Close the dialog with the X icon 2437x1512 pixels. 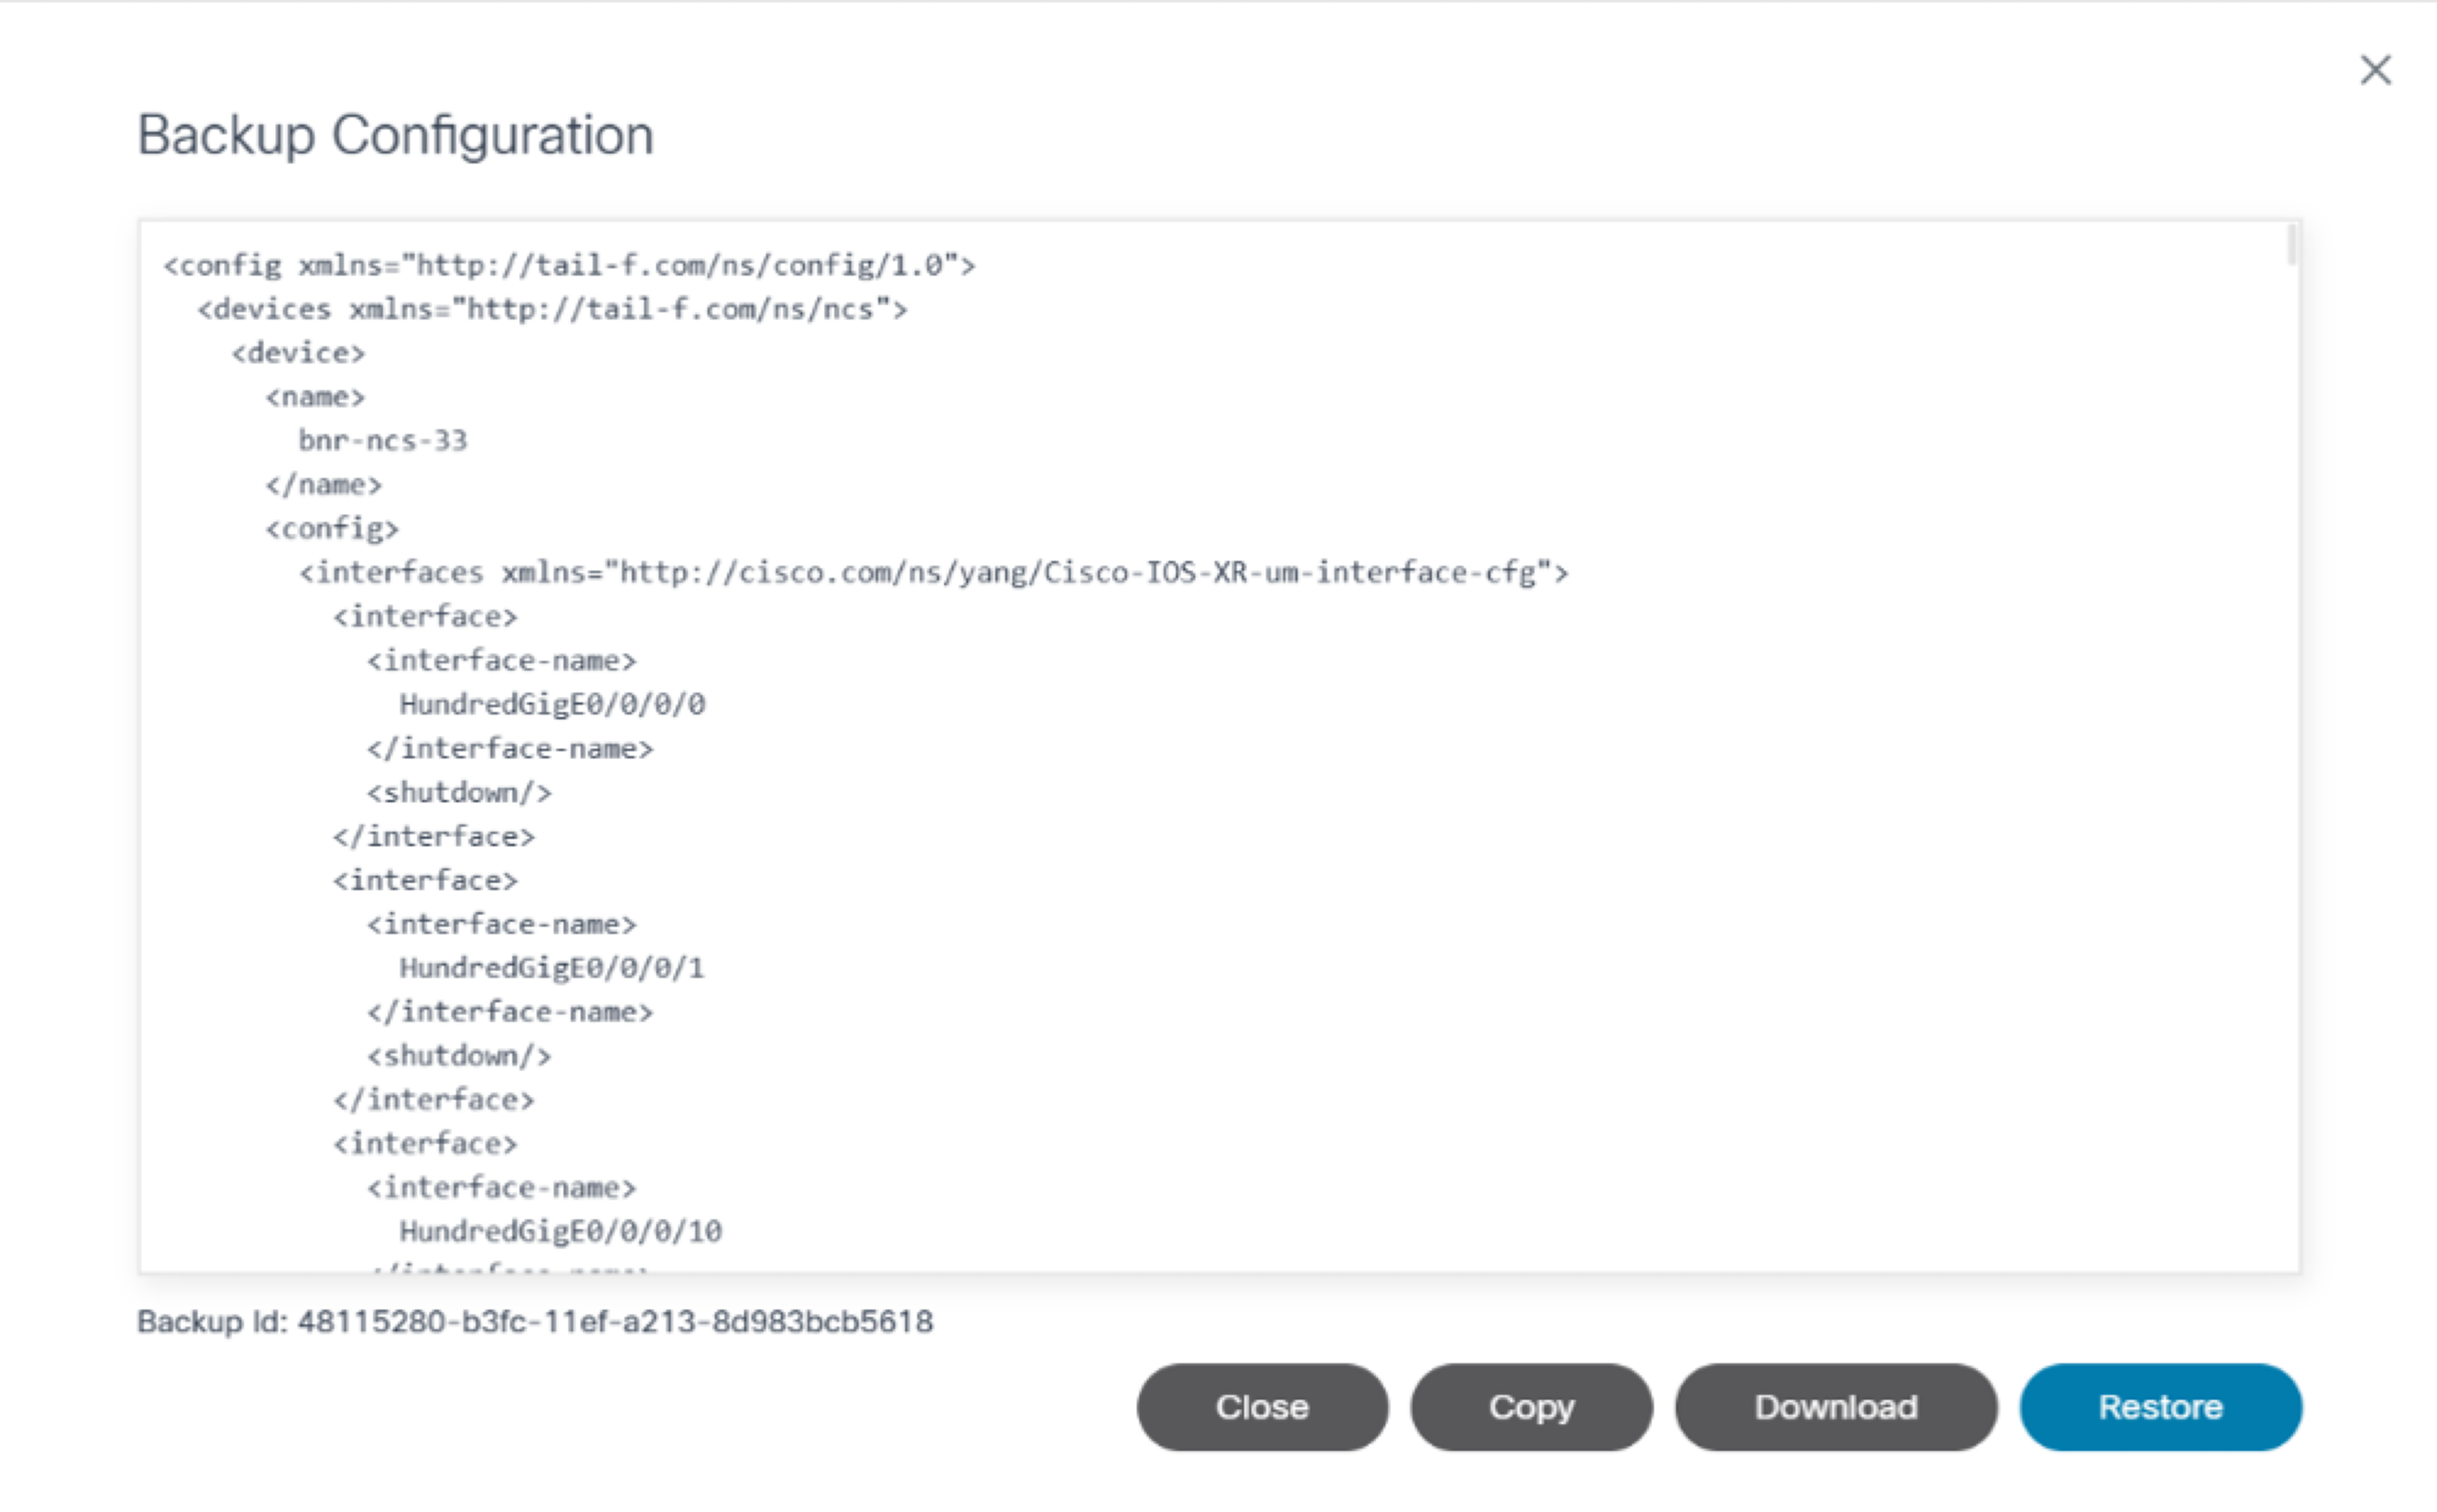pos(2375,70)
